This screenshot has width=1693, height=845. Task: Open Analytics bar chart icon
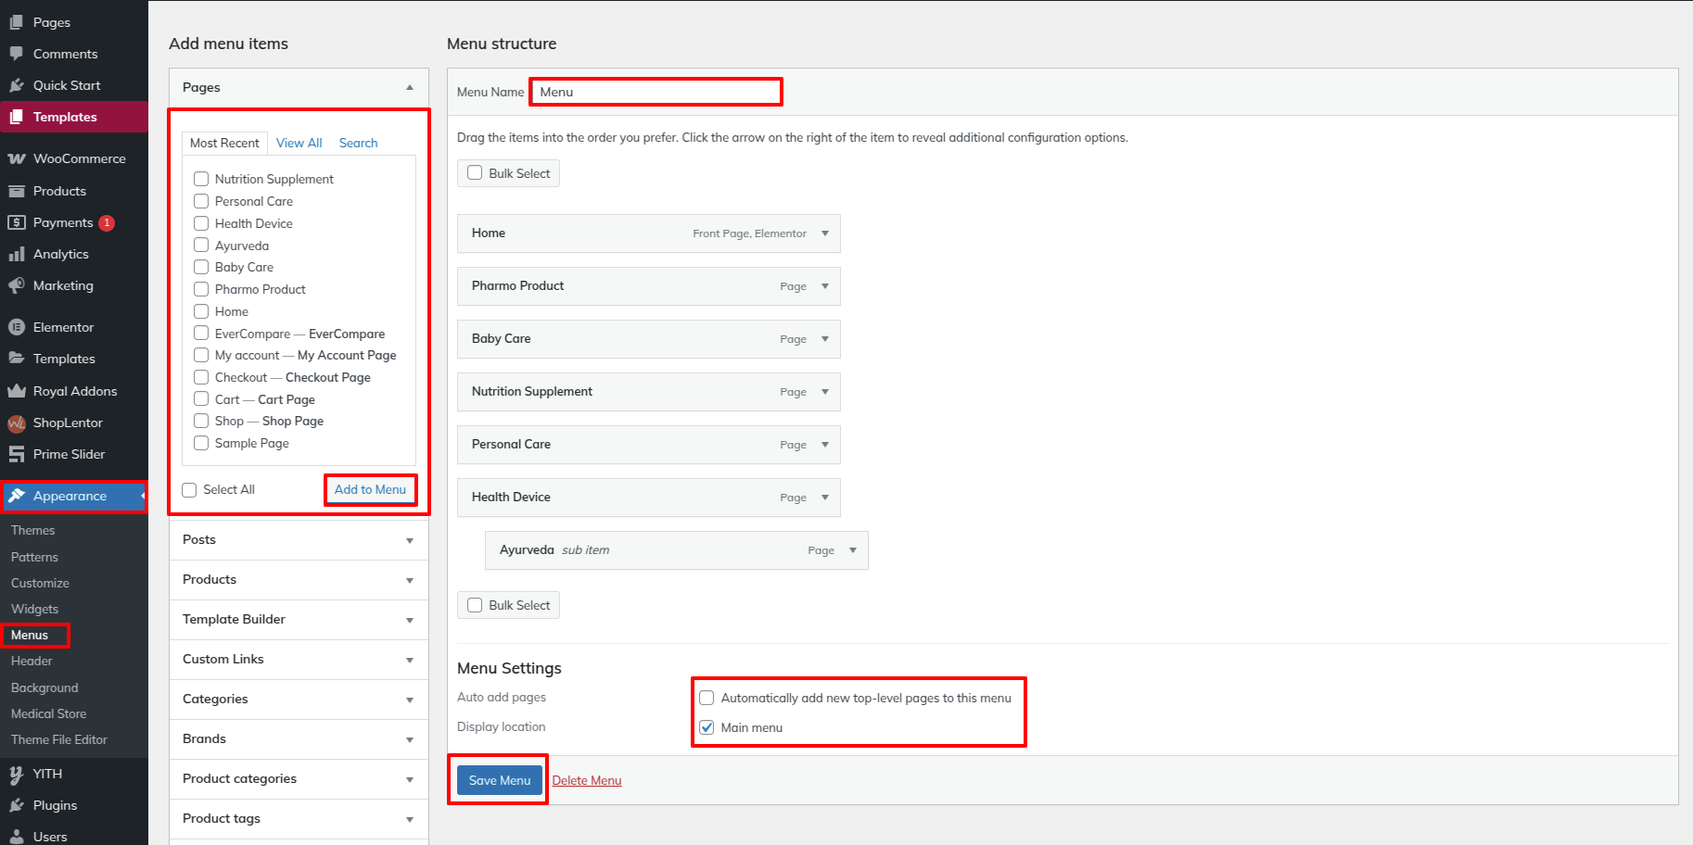(x=17, y=254)
